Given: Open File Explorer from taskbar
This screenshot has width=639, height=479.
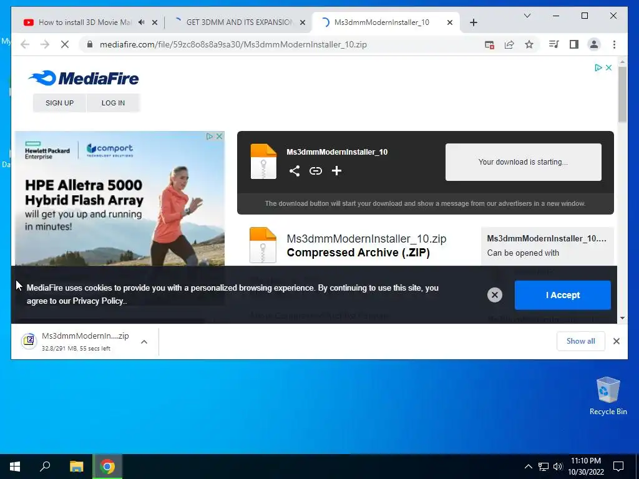Looking at the screenshot, I should tap(76, 467).
